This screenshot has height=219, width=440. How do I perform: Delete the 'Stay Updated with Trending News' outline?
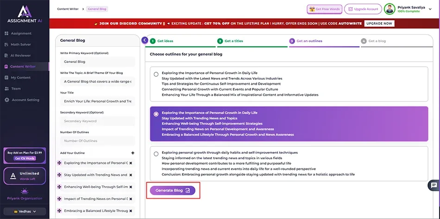pyautogui.click(x=131, y=175)
